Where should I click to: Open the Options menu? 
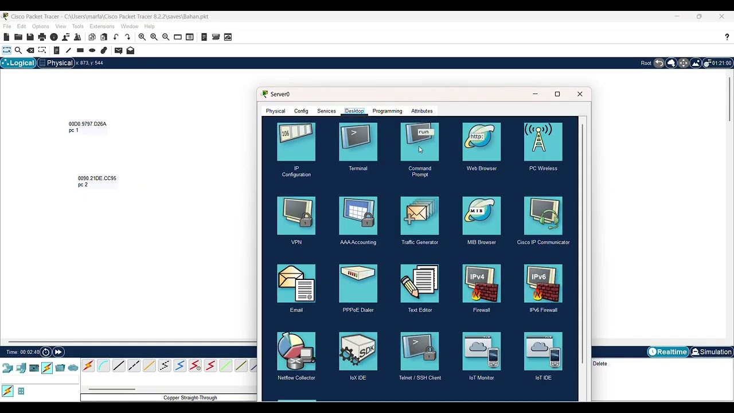click(40, 26)
